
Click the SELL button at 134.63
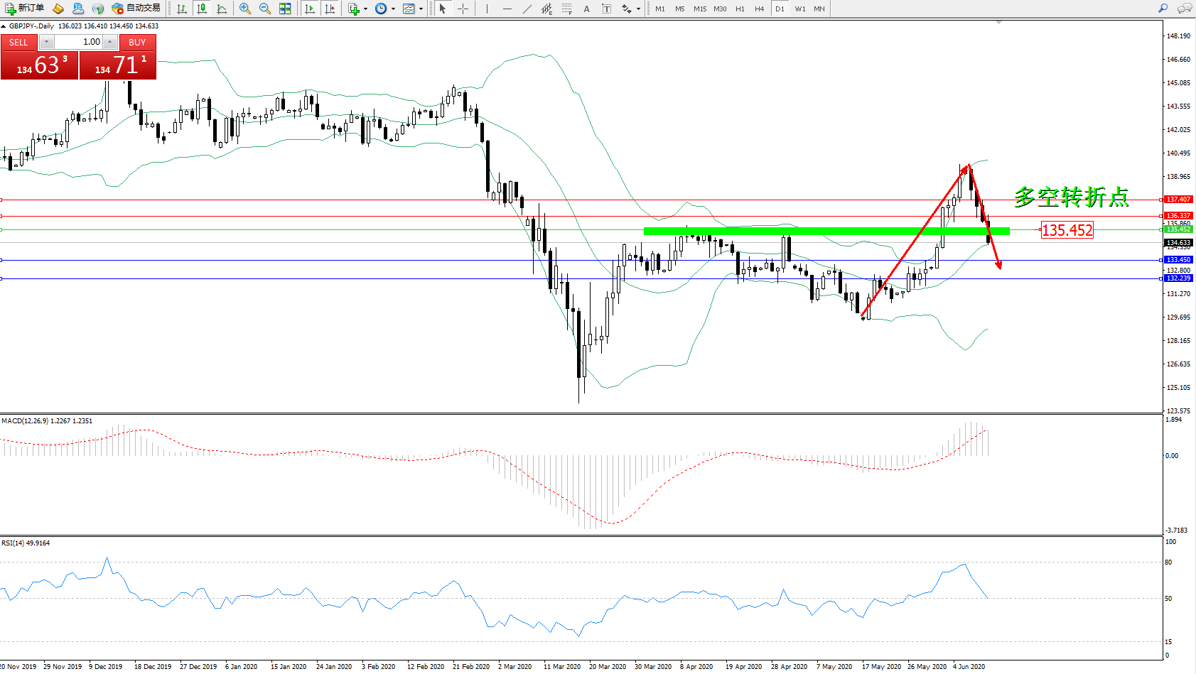tap(39, 65)
